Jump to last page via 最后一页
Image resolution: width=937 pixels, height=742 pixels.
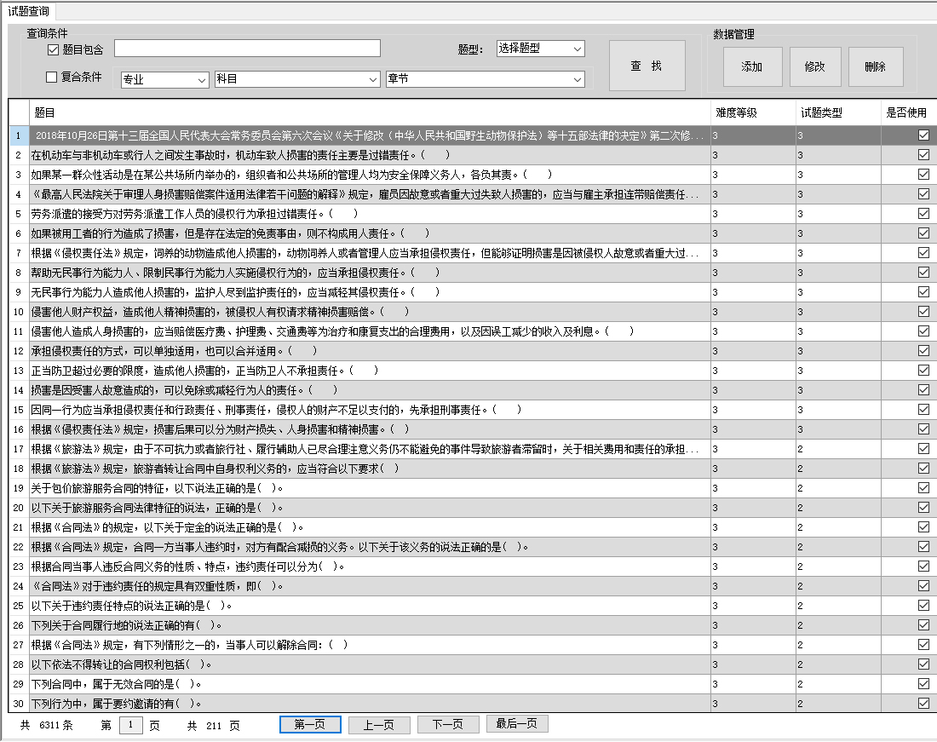point(517,724)
